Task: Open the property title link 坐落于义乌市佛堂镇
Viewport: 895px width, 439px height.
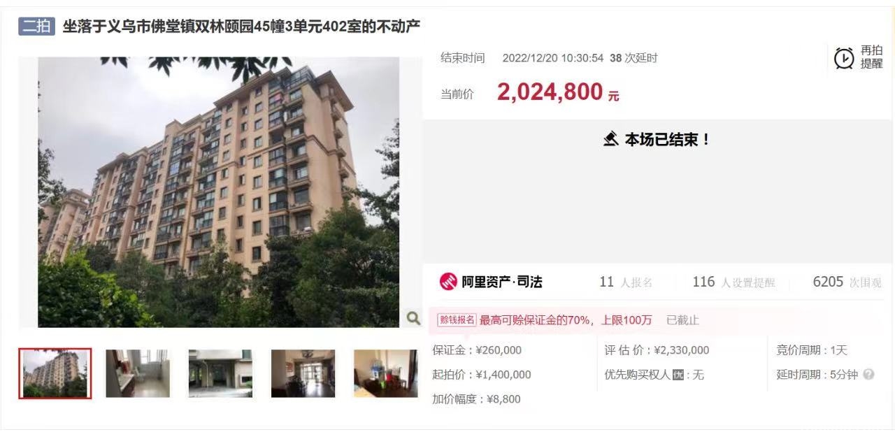Action: pyautogui.click(x=241, y=27)
